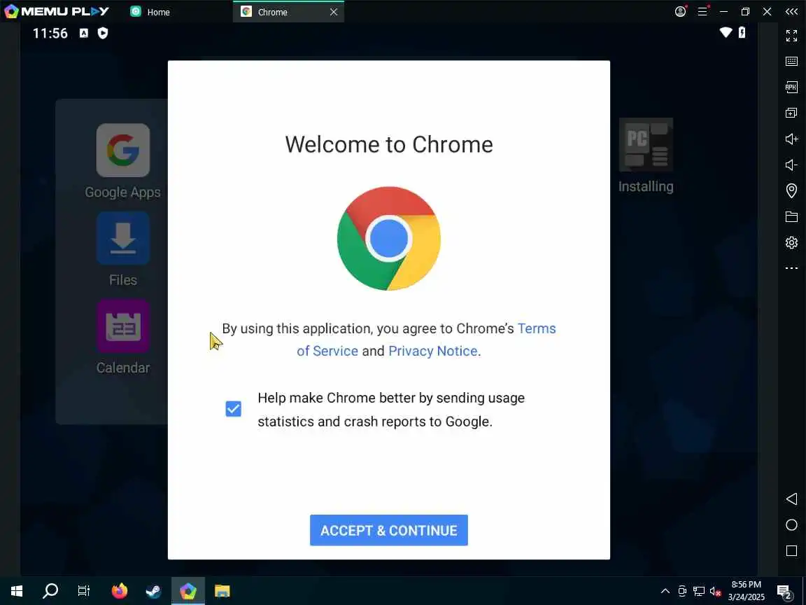Click the muted speaker tray icon
This screenshot has width=806, height=605.
(715, 591)
